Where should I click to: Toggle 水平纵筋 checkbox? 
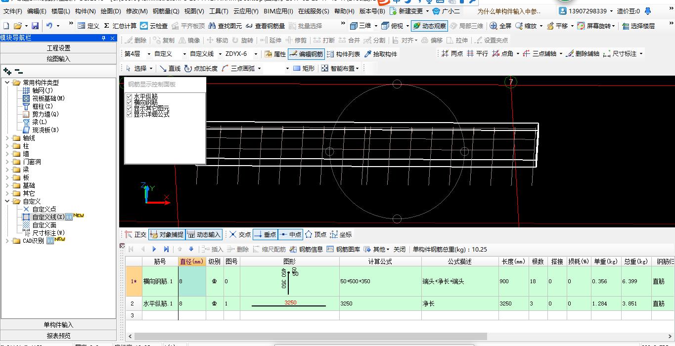130,96
